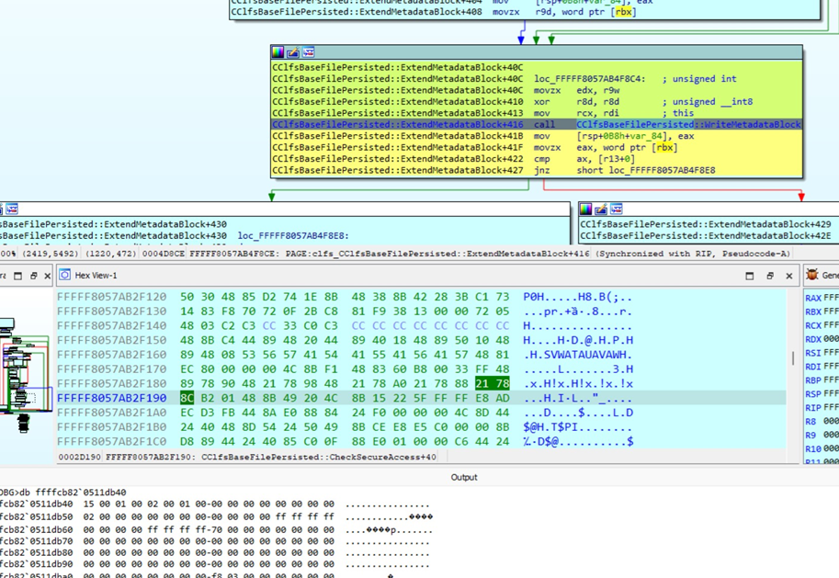The height and width of the screenshot is (578, 839).
Task: Click the group icon on the ExtendMetadataBlock+430 node
Action: click(12, 209)
